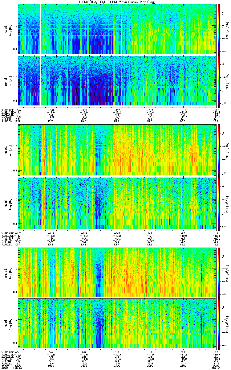The width and height of the screenshot is (231, 370).
Task: Click the MLAT_SM row label under THE panels
Action: [x=7, y=359]
